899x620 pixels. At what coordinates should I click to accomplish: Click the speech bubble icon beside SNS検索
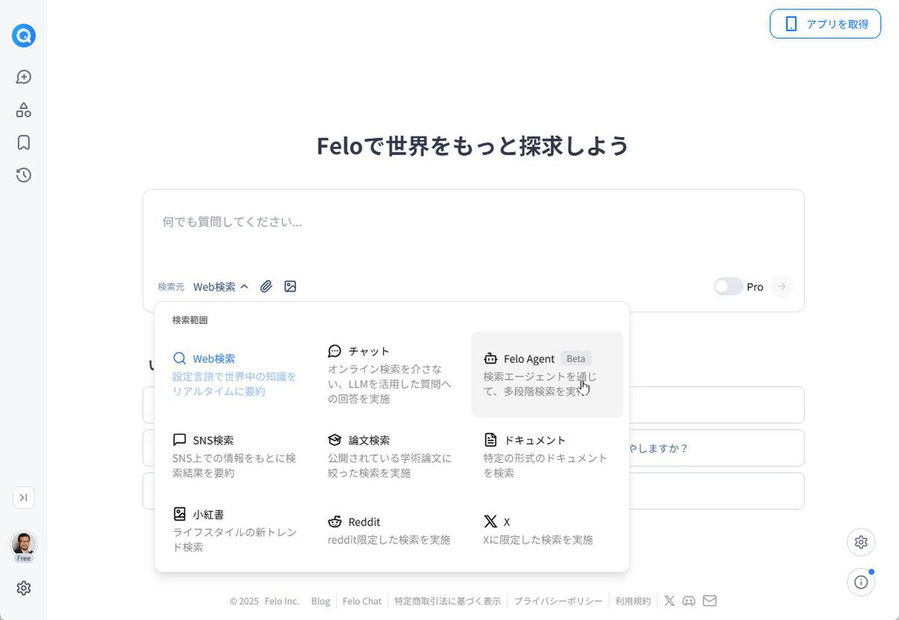180,440
